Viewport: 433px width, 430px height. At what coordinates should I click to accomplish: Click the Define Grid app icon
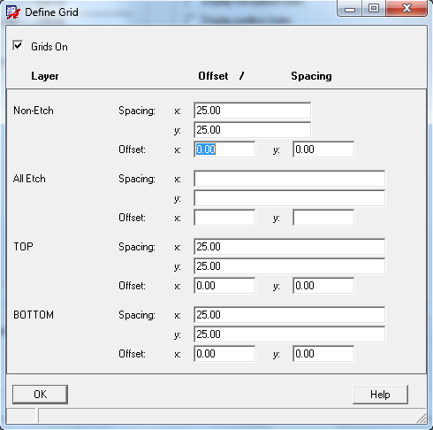coord(13,12)
